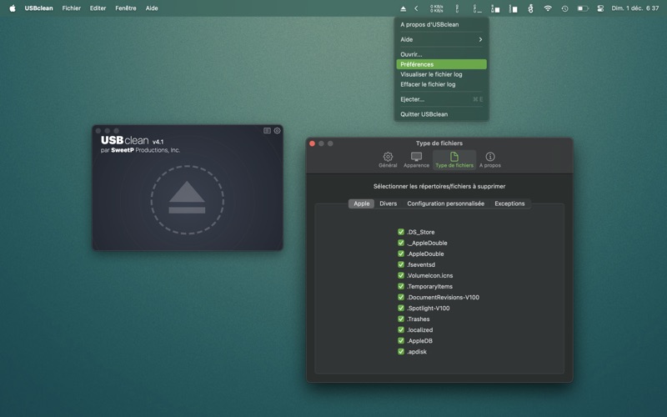The width and height of the screenshot is (667, 417).
Task: Open the Editer menu
Action: pyautogui.click(x=98, y=8)
